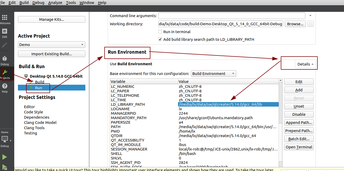Open the Active Project Demo dropdown

click(52, 45)
